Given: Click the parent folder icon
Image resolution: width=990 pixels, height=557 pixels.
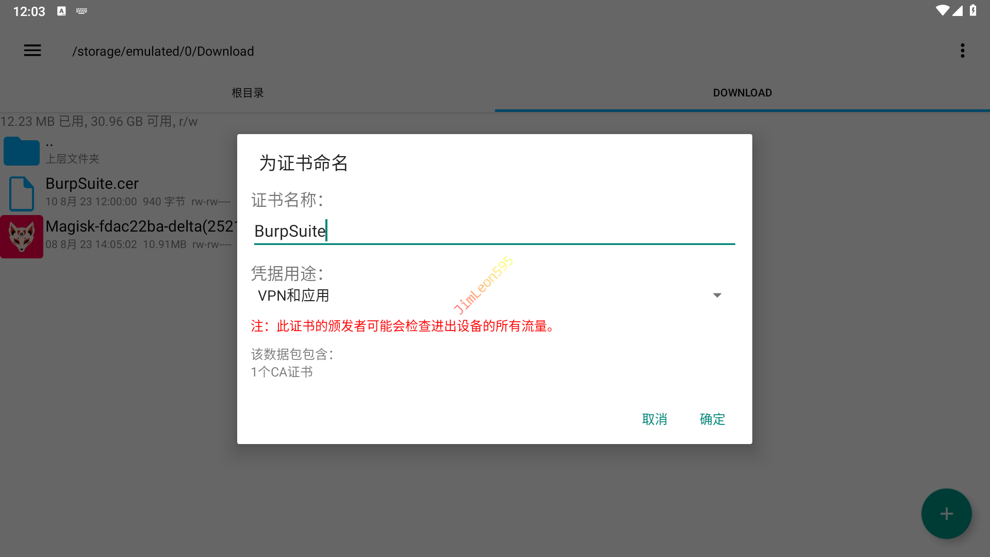Looking at the screenshot, I should (x=22, y=151).
